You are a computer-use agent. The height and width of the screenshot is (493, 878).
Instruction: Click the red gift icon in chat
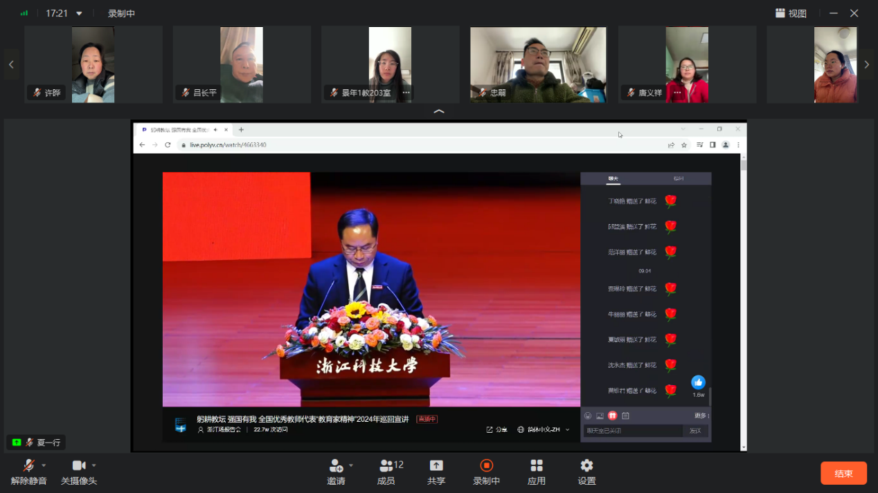point(612,416)
